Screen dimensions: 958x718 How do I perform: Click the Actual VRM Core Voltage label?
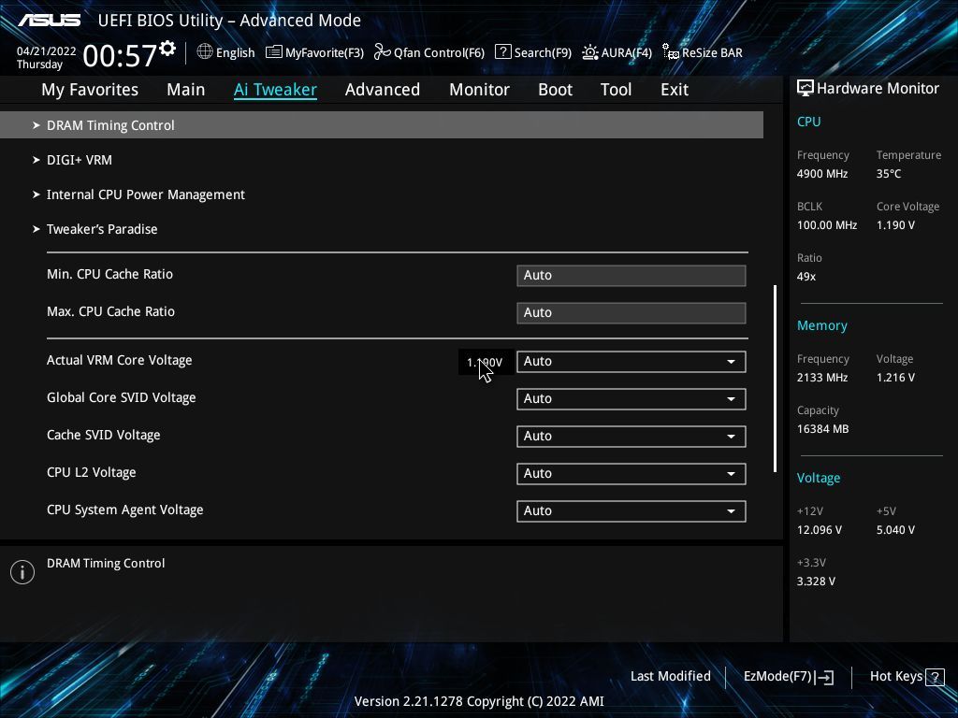click(x=119, y=360)
